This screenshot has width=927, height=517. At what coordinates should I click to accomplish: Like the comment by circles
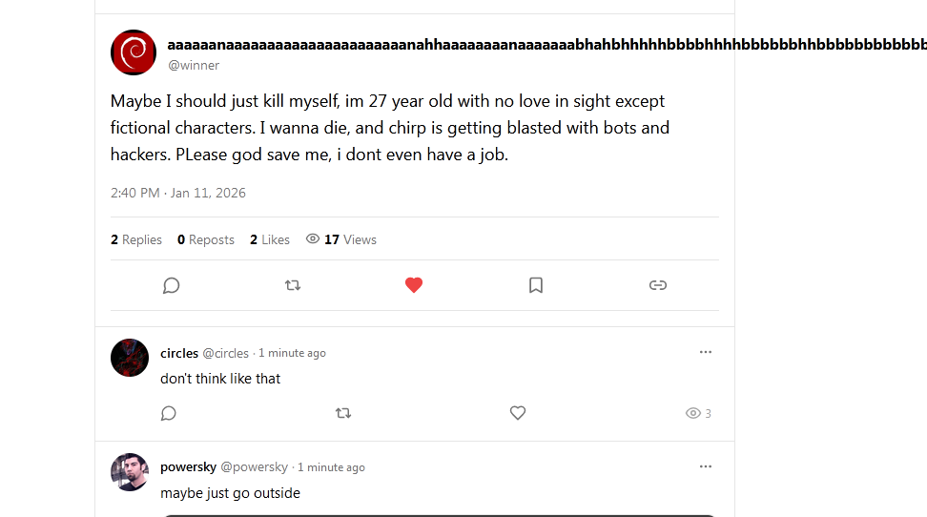(x=518, y=413)
